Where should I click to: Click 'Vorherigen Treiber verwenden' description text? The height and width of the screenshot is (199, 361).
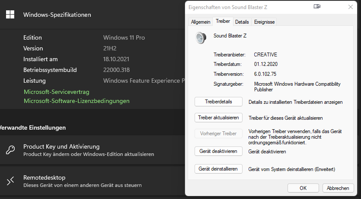(x=295, y=137)
